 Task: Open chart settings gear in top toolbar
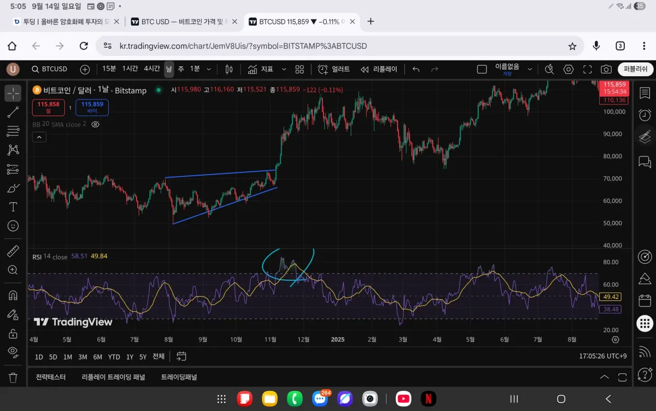[x=569, y=69]
